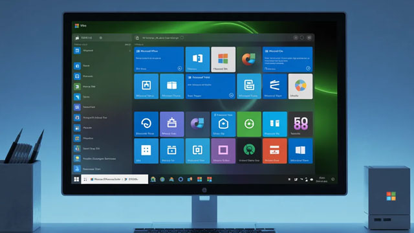This screenshot has height=233, width=414.
Task: Open the green tile with the target circle
Action: (x=249, y=124)
